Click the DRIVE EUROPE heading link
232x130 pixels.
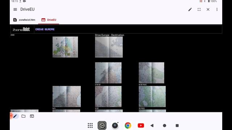click(45, 29)
